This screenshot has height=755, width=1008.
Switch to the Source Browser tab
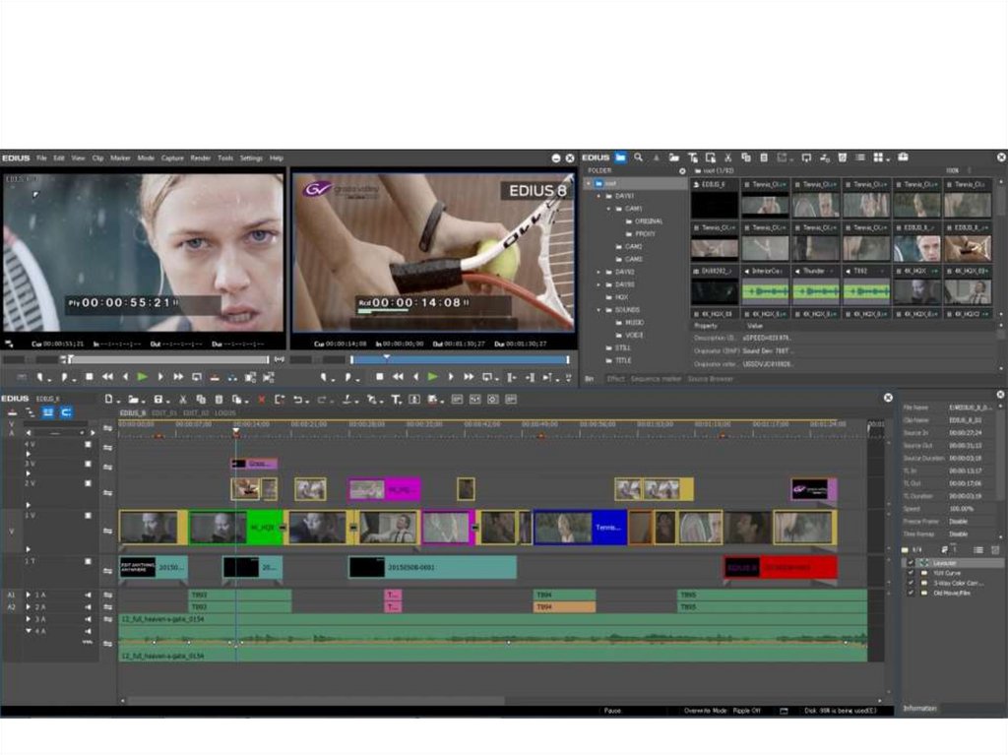(710, 379)
